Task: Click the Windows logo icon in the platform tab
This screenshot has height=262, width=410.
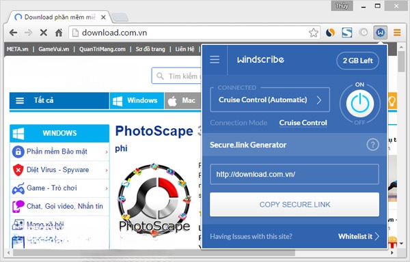Action: point(118,101)
